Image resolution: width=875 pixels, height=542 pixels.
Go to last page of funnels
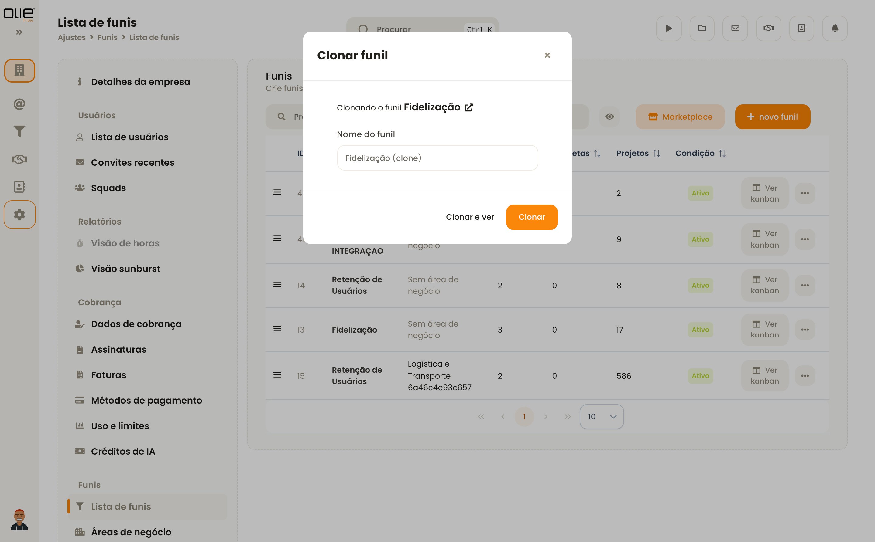point(568,417)
